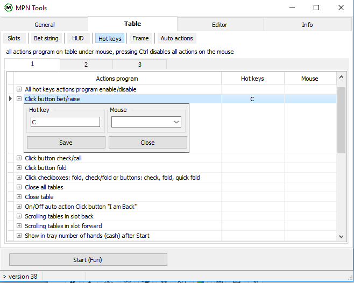Select the Click button check/call text

pos(53,158)
